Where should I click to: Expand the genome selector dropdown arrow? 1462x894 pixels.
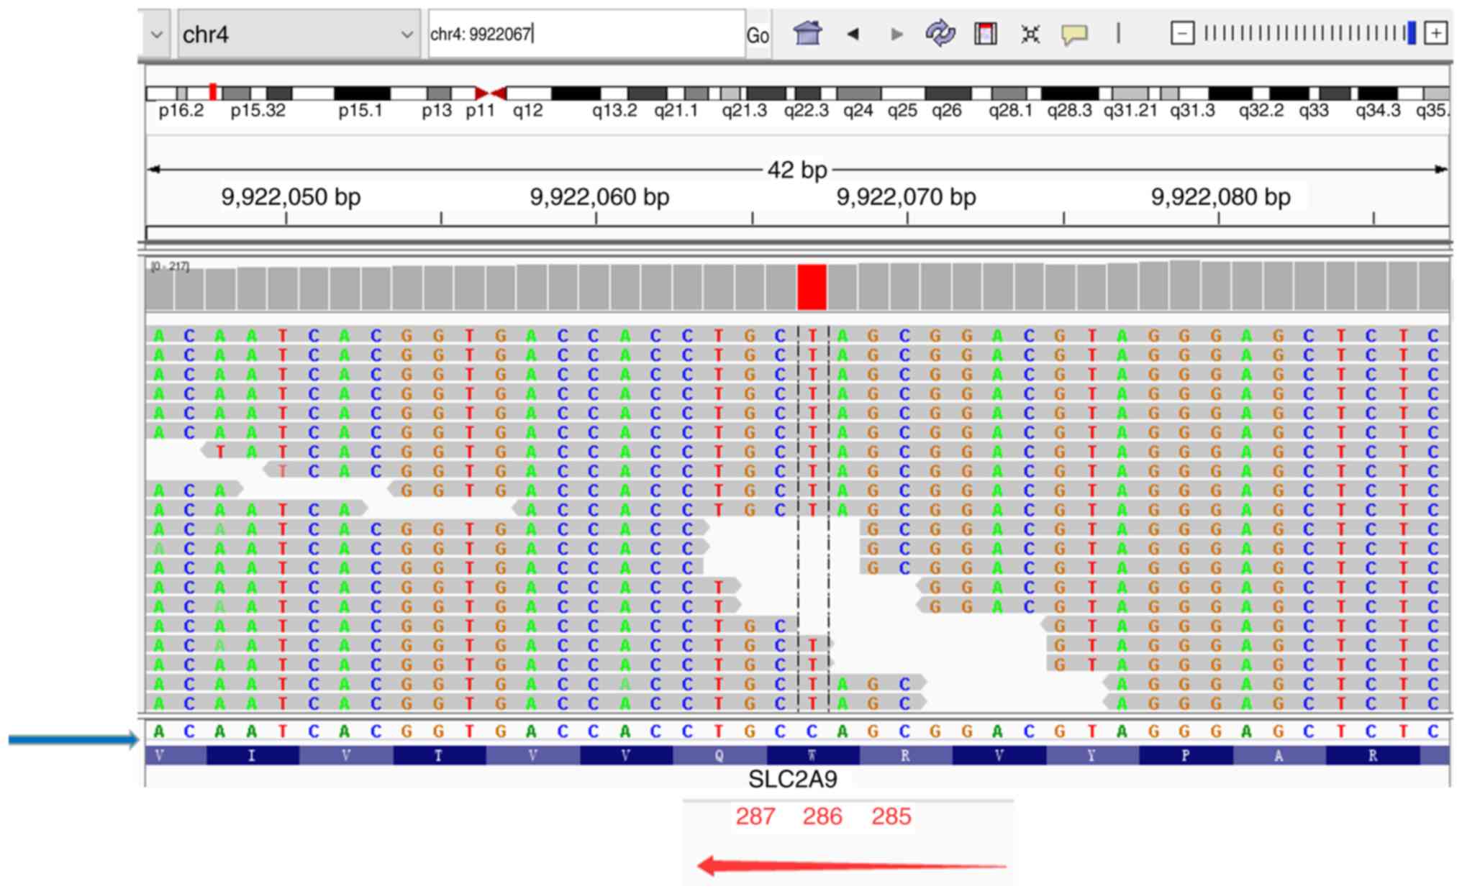(x=156, y=34)
